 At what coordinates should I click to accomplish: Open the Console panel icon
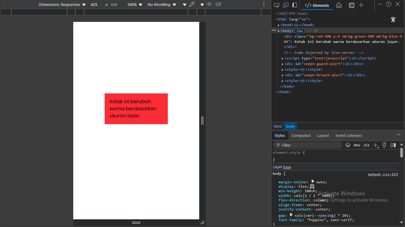tap(351, 5)
